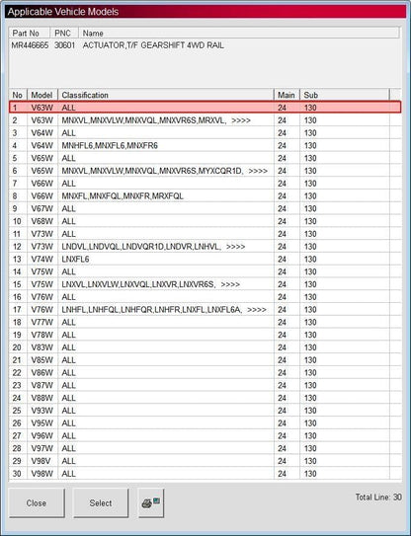Select model V87W row
This screenshot has width=411, height=536.
click(x=205, y=385)
